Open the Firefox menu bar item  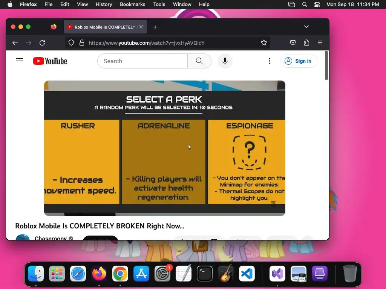coord(28,5)
